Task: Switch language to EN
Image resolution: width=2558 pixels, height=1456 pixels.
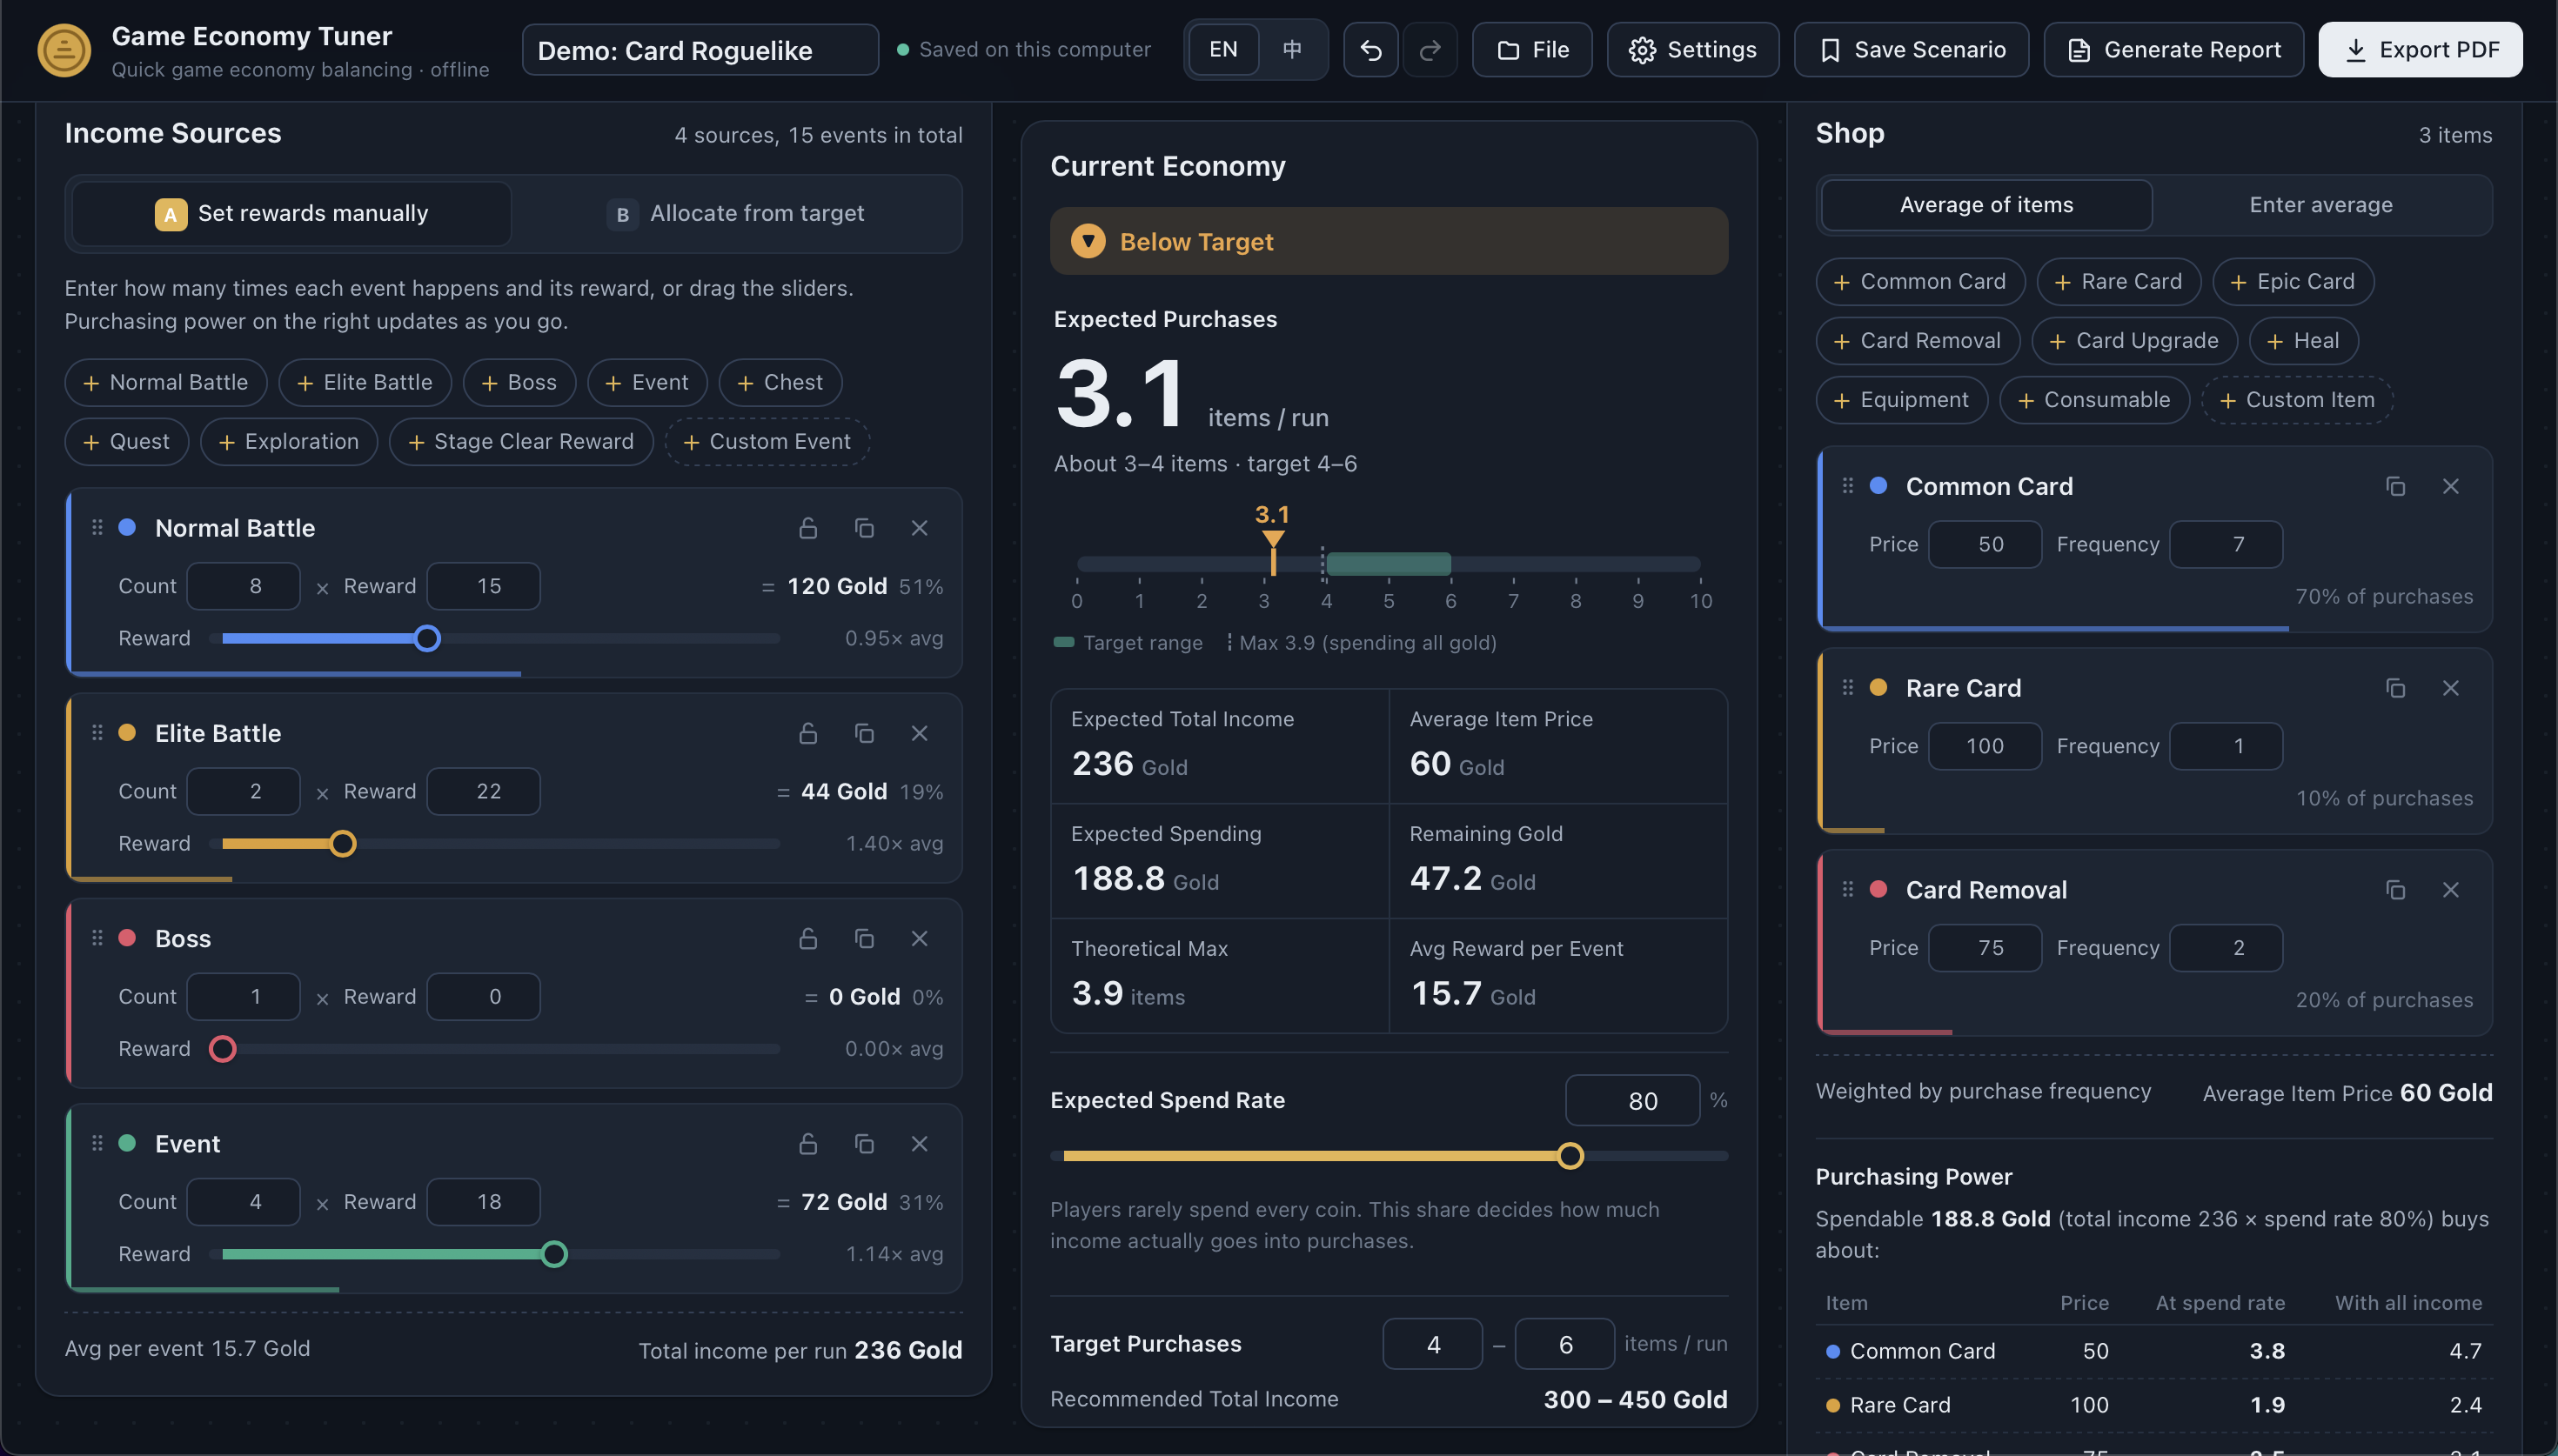Action: coord(1223,50)
